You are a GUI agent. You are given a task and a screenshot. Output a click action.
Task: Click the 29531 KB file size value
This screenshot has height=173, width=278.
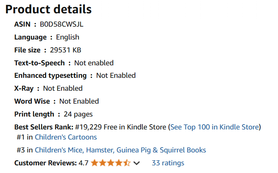click(x=65, y=50)
